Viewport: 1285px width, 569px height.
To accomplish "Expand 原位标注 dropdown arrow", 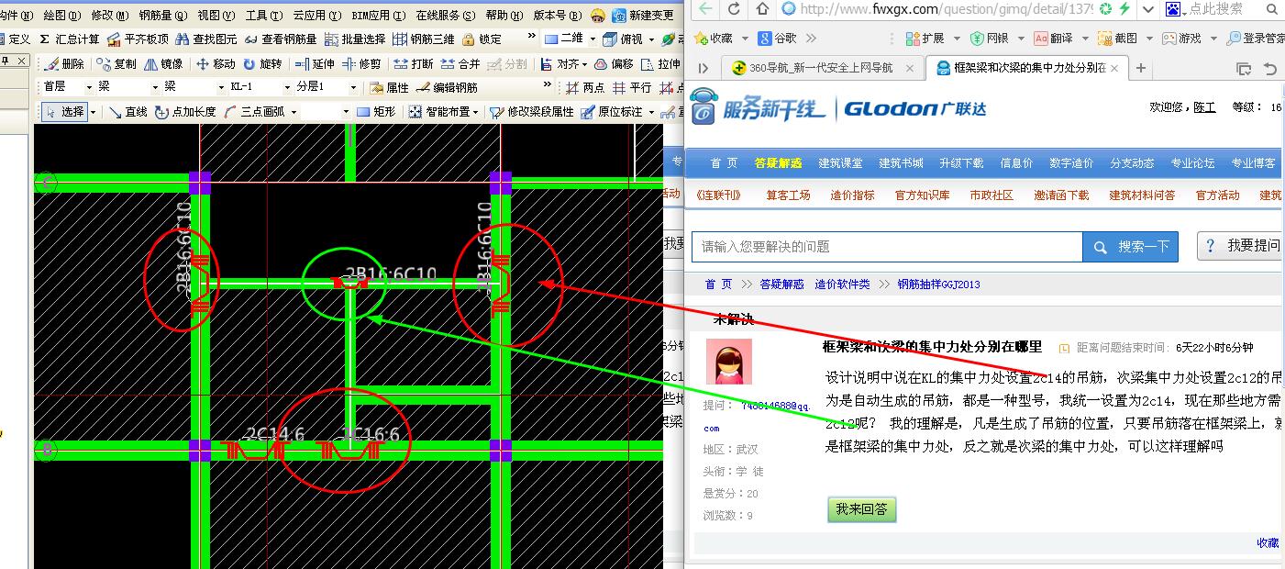I will coord(650,112).
